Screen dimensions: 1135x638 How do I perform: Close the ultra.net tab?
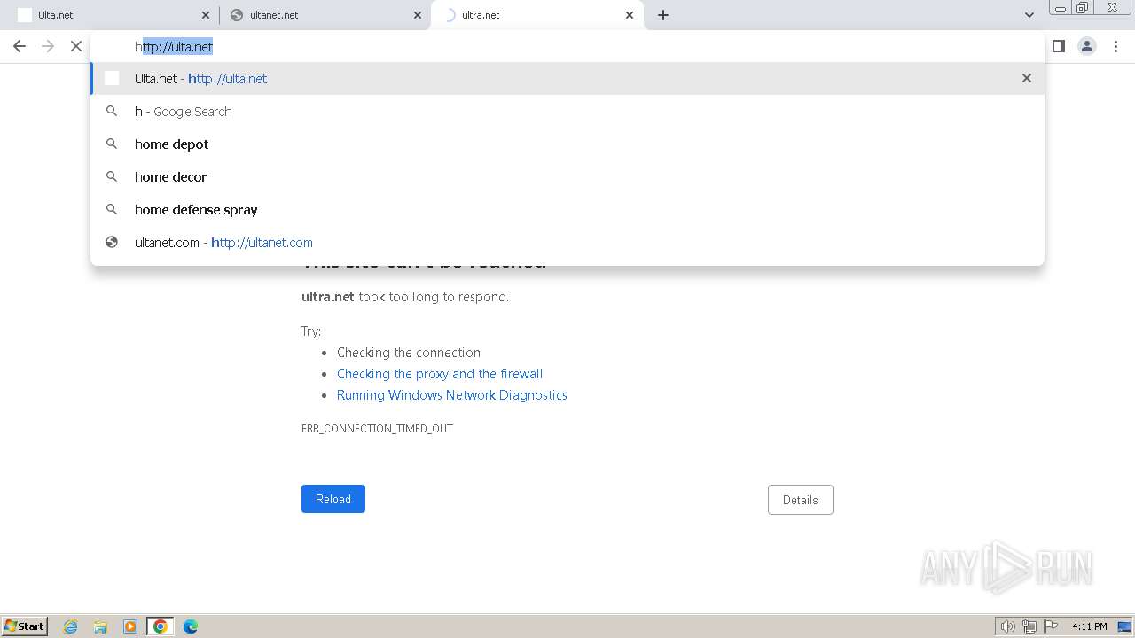pos(630,15)
